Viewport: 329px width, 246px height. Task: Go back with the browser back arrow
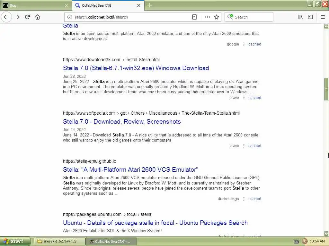6,17
